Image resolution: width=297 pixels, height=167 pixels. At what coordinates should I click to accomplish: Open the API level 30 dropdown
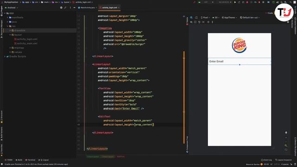pos(216,18)
